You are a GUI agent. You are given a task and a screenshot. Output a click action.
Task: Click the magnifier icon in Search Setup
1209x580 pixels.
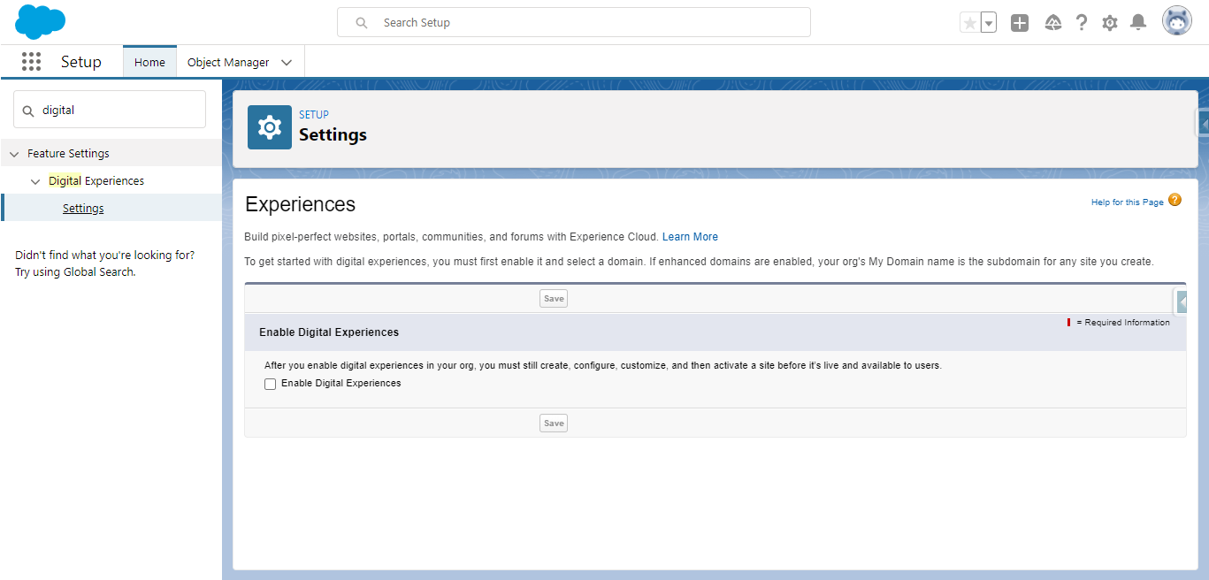[x=362, y=23]
